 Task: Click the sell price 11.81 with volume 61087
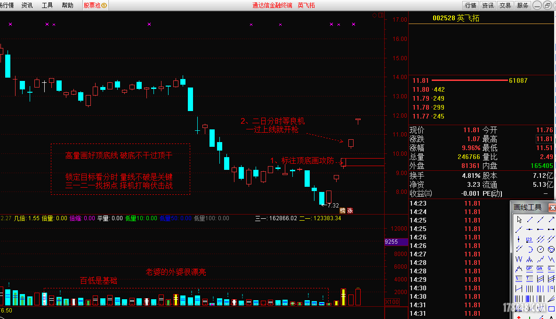(470, 80)
